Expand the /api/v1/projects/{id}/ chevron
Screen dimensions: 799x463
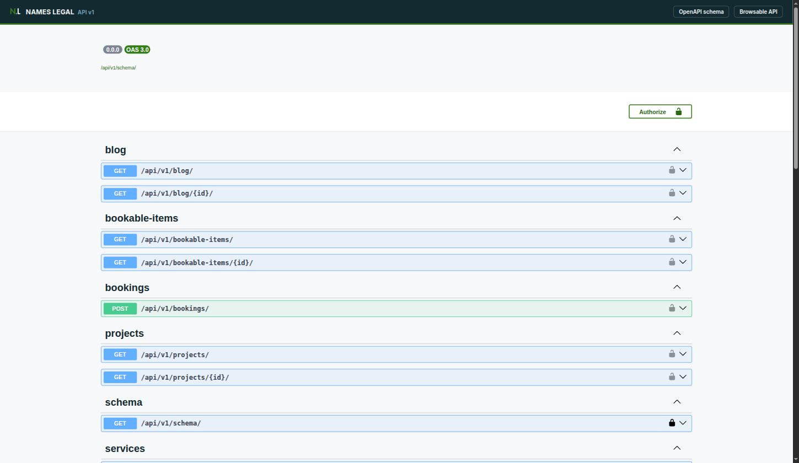pyautogui.click(x=683, y=377)
